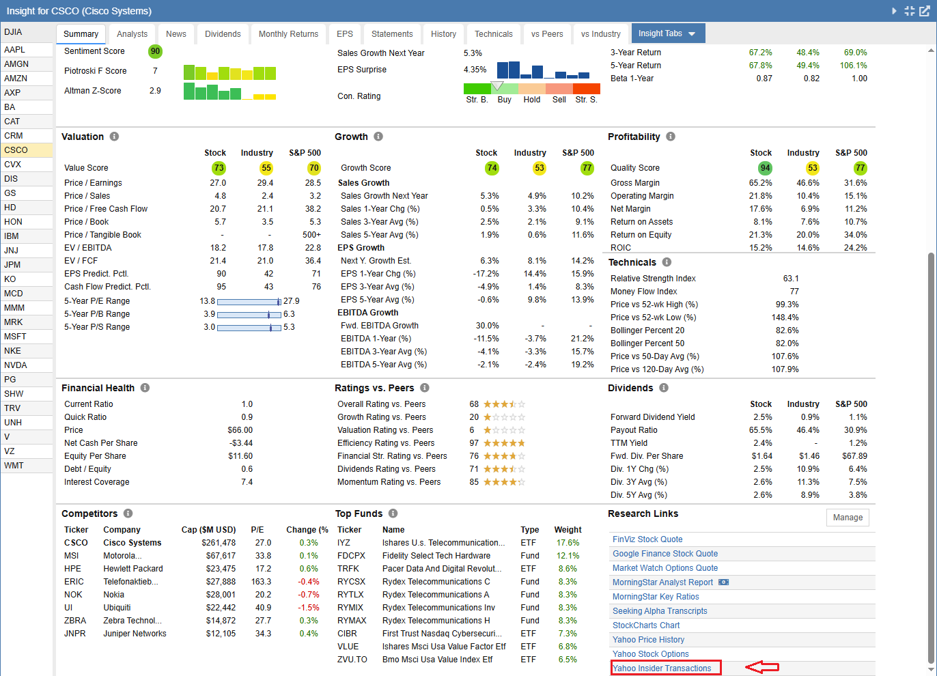Viewport: 937px width, 676px height.
Task: Open the Statements tab
Action: coord(392,34)
